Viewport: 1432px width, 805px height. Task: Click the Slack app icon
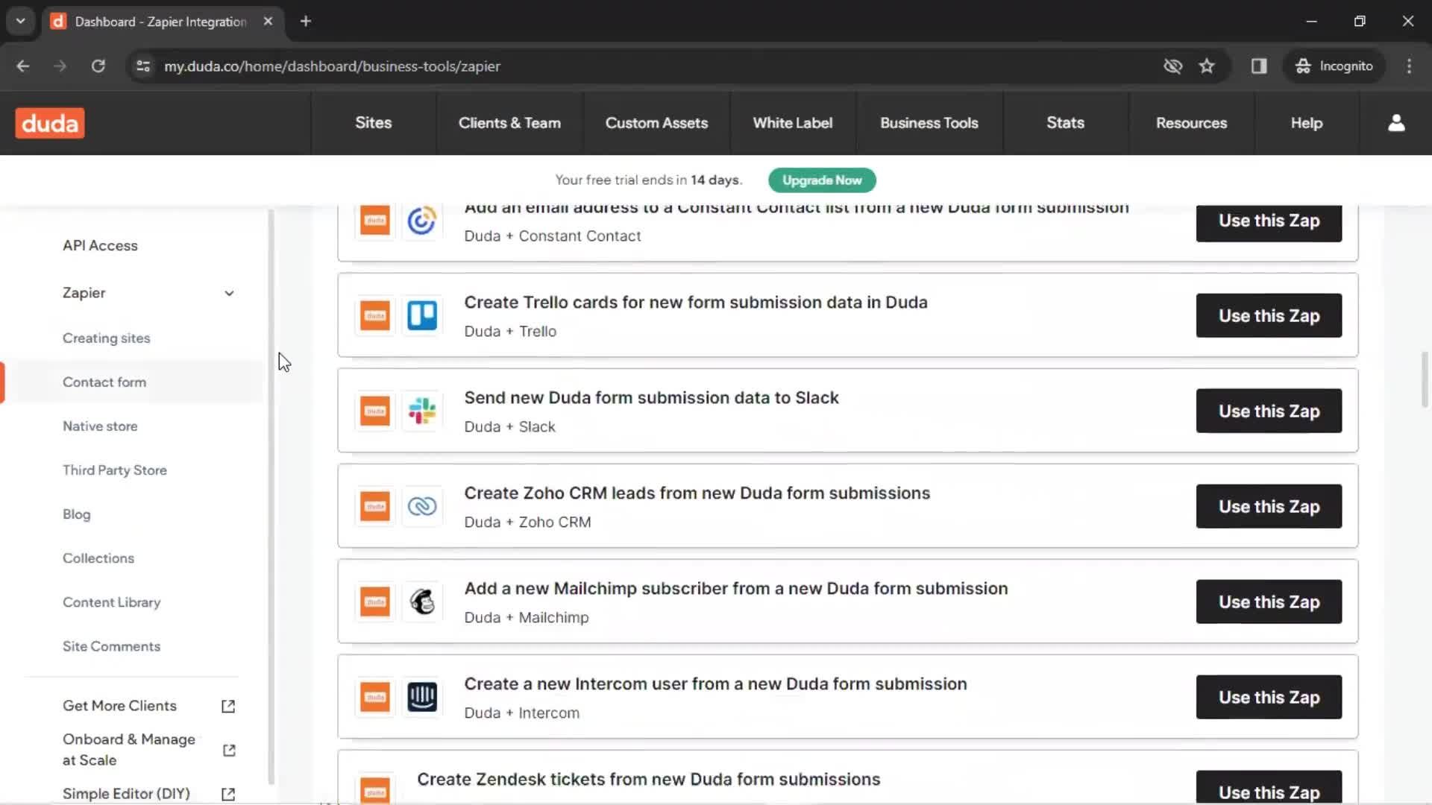pos(422,411)
